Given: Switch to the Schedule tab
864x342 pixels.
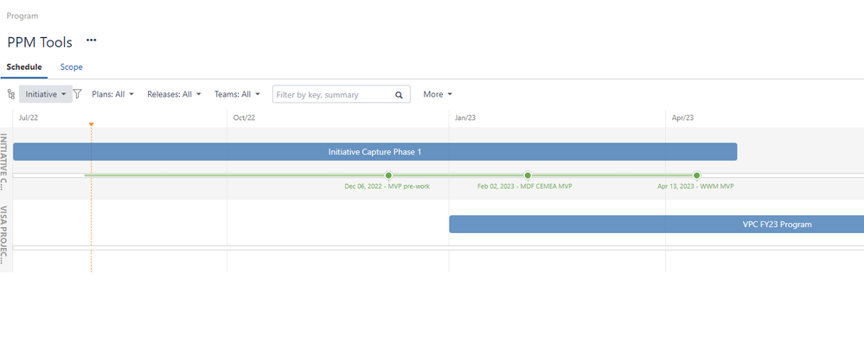Looking at the screenshot, I should click(24, 67).
